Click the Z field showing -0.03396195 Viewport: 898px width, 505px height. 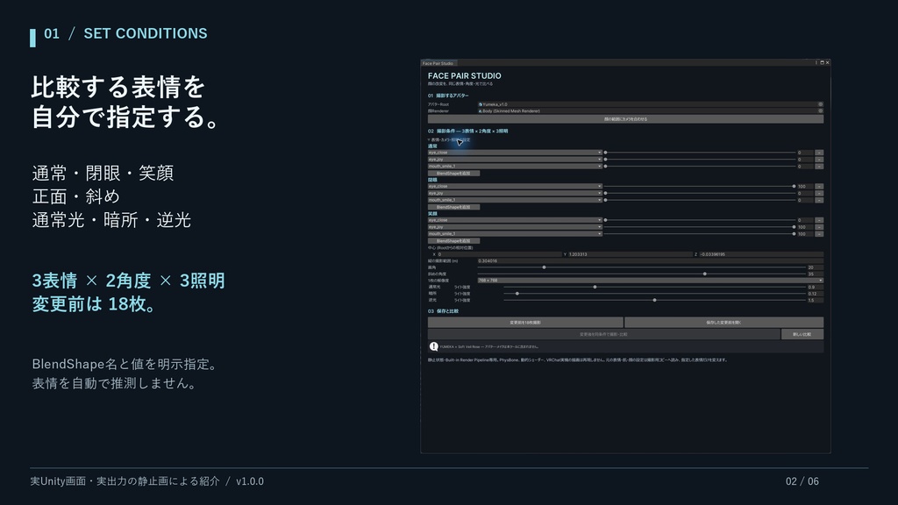(761, 254)
